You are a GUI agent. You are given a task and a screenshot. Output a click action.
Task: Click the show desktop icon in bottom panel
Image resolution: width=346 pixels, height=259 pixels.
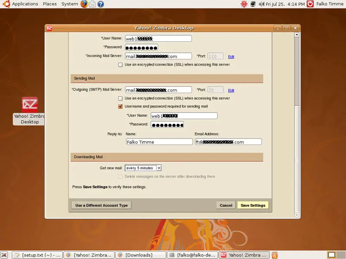pyautogui.click(x=4, y=255)
